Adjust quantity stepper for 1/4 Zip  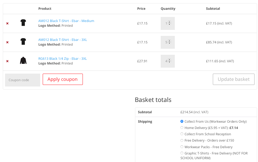(169, 61)
